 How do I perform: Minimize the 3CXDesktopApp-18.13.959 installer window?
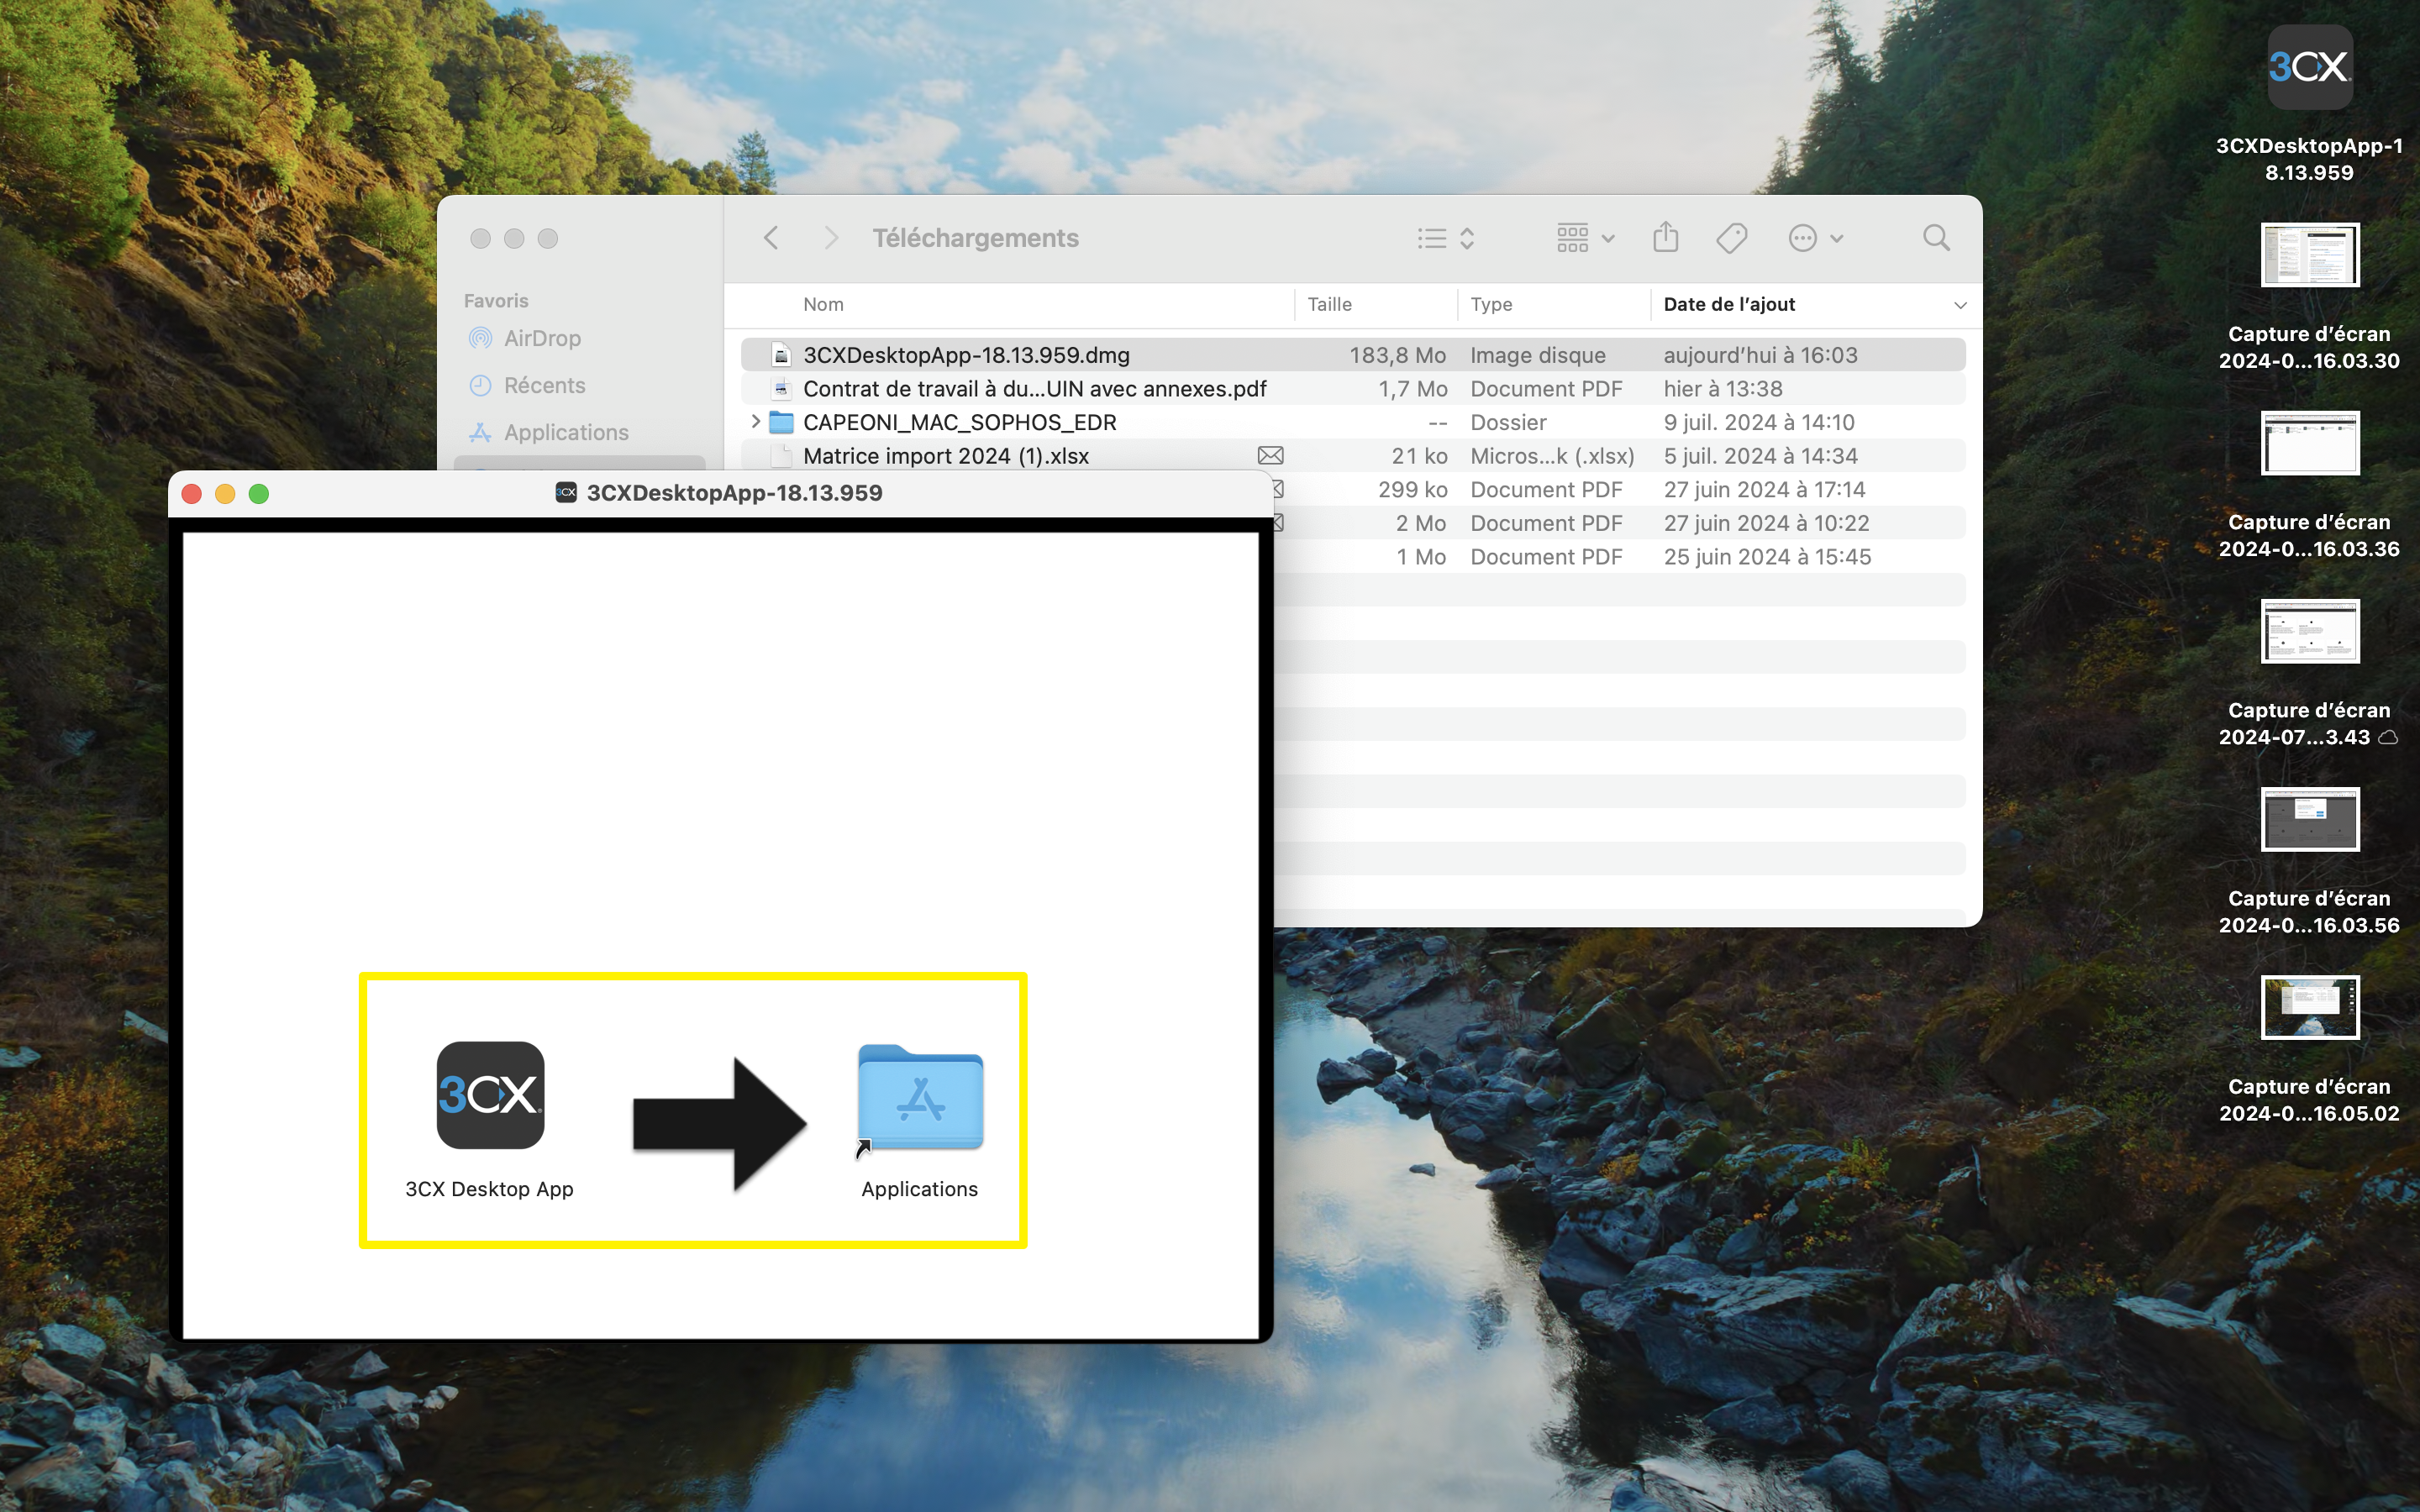pyautogui.click(x=225, y=493)
